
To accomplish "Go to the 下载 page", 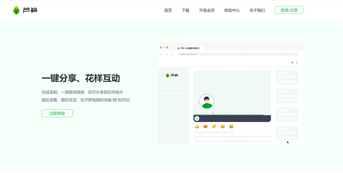I will tap(185, 10).
